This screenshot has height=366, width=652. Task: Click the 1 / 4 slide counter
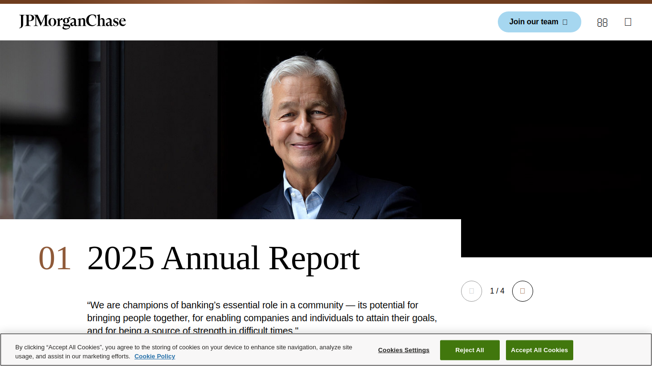(497, 291)
